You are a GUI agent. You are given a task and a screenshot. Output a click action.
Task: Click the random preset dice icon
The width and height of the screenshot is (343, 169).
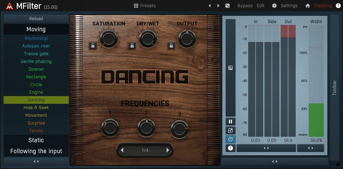[x=227, y=6]
